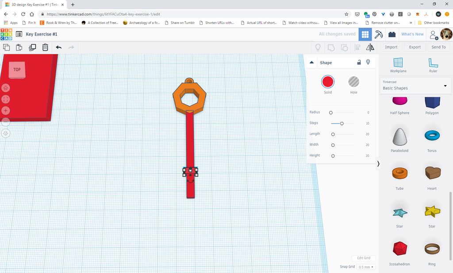
Task: Pick the Ring shape
Action: pos(432,253)
